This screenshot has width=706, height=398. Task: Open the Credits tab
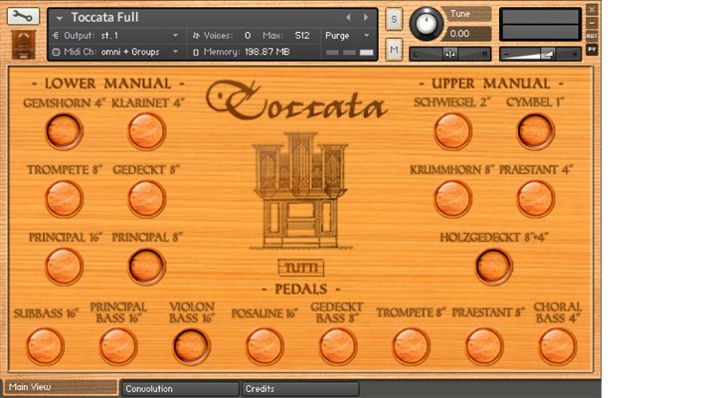coord(298,389)
